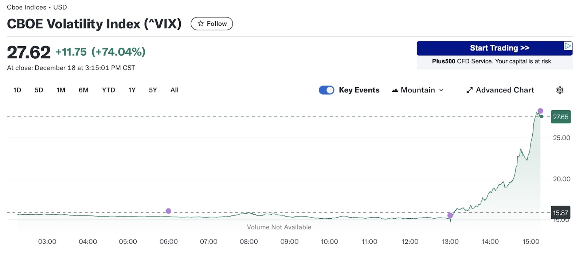The width and height of the screenshot is (583, 258).
Task: Toggle the Key Events switch off
Action: pos(326,90)
